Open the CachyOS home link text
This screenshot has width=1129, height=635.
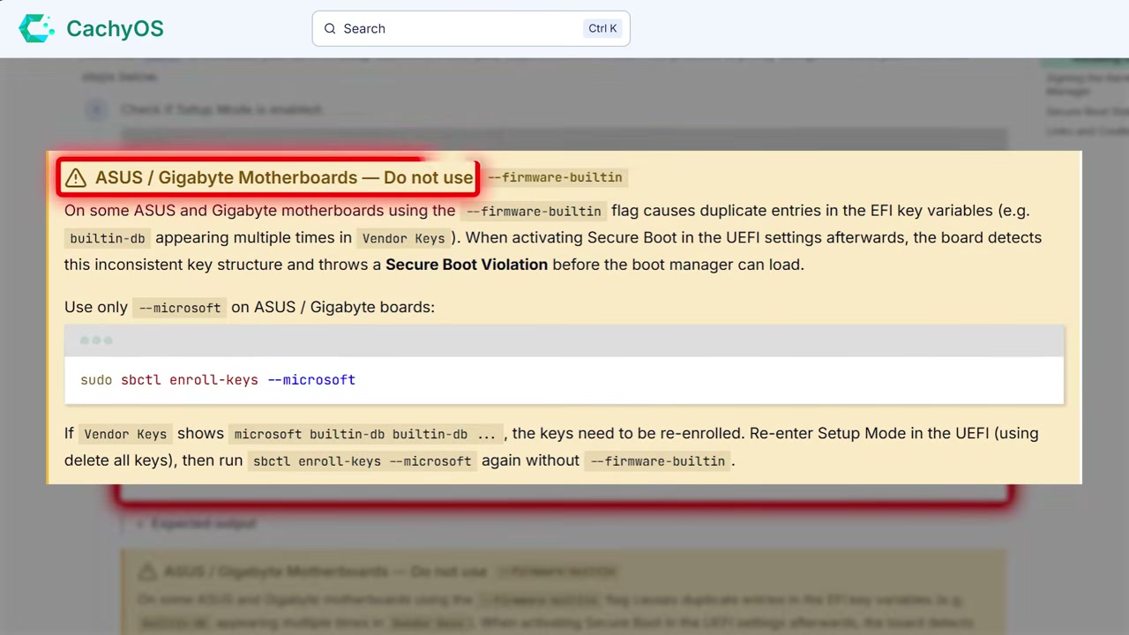(x=115, y=28)
